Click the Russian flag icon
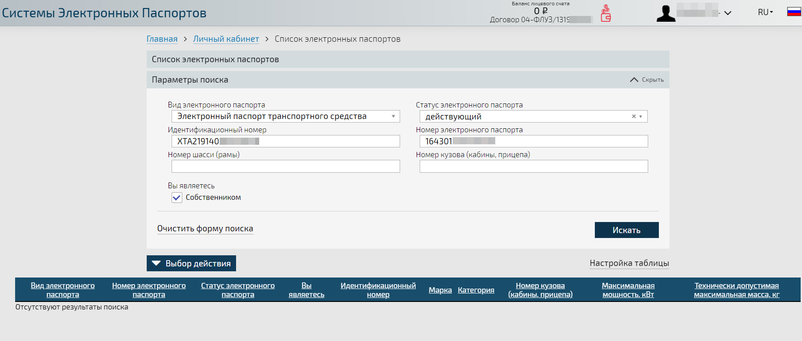The width and height of the screenshot is (802, 341). (x=794, y=12)
